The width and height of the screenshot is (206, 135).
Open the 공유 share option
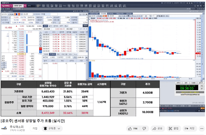tap(158, 128)
